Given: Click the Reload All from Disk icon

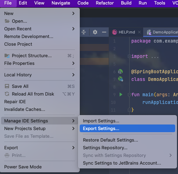Looking at the screenshot, I should [x=7, y=94].
